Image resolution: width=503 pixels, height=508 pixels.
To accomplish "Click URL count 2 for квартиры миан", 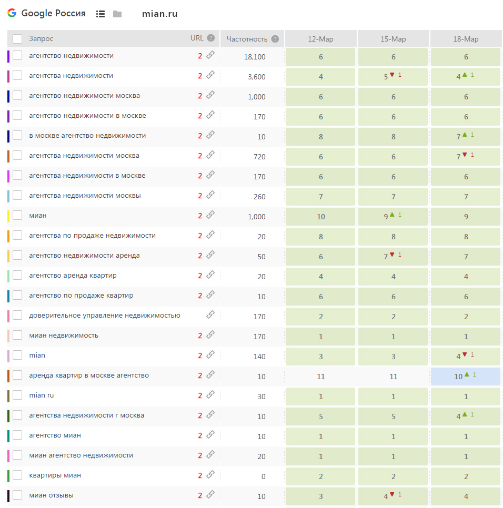I will 200,475.
